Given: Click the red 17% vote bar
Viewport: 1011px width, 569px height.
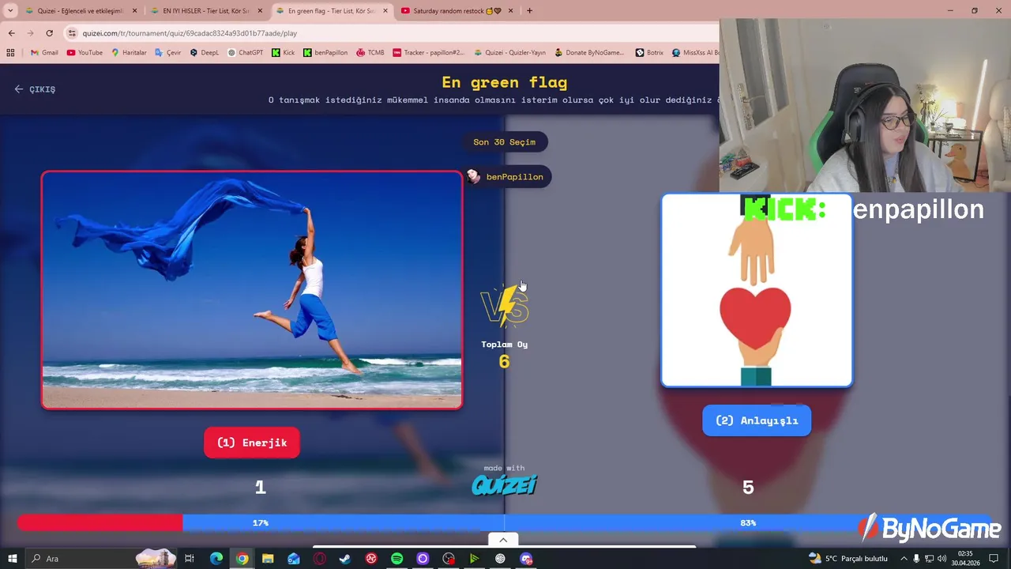Looking at the screenshot, I should tap(100, 523).
